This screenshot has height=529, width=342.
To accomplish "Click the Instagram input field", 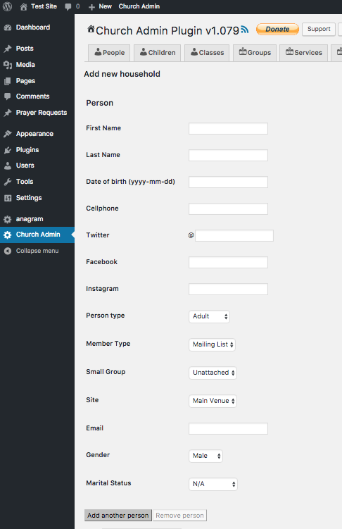I will click(x=228, y=289).
